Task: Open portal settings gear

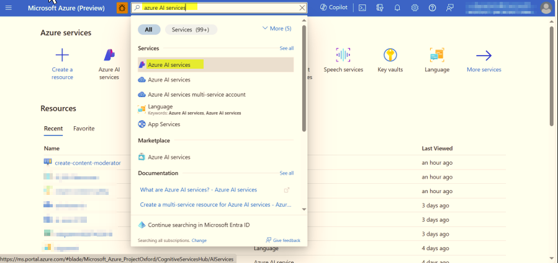Action: click(x=415, y=7)
